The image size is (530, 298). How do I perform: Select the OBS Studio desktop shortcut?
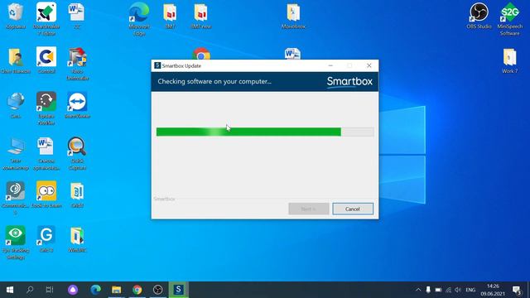[479, 17]
